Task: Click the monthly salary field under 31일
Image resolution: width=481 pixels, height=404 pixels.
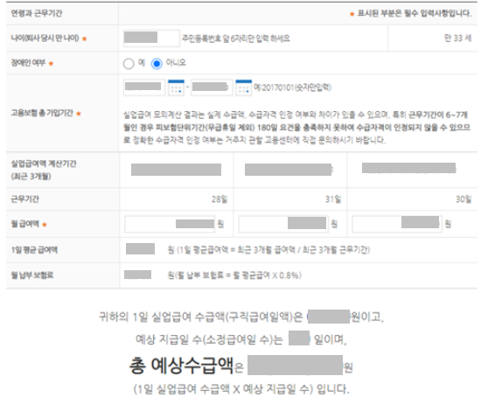Action: (283, 224)
